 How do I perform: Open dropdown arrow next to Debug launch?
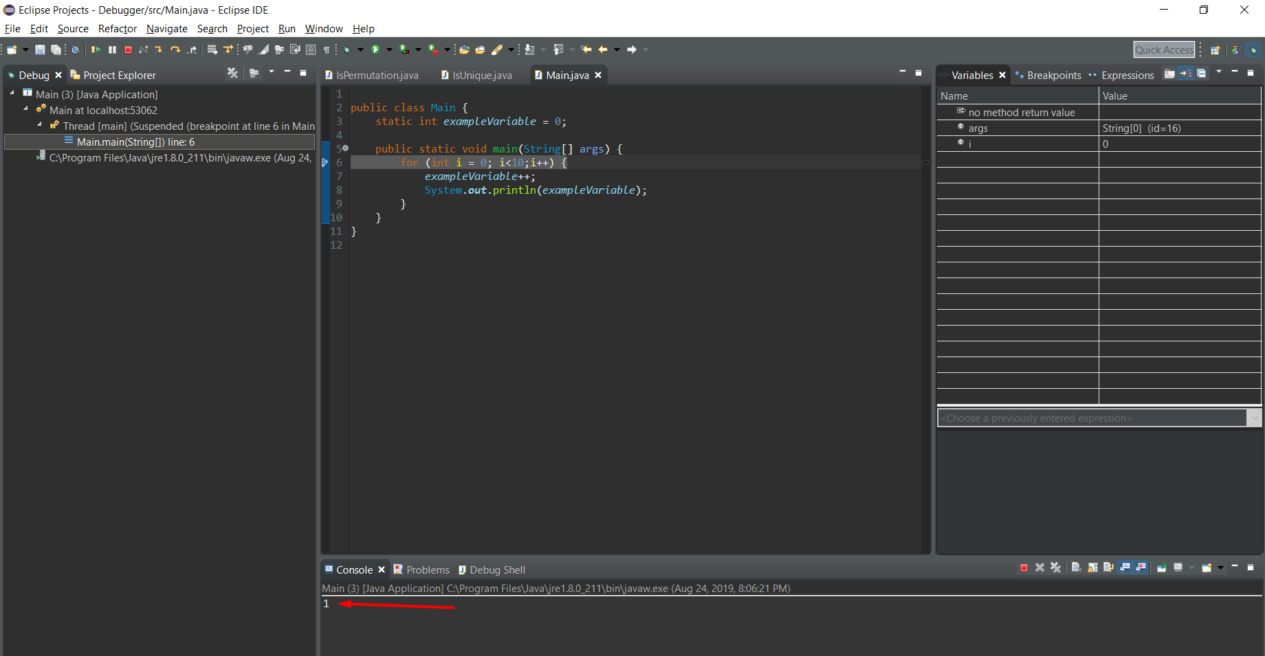pyautogui.click(x=360, y=49)
